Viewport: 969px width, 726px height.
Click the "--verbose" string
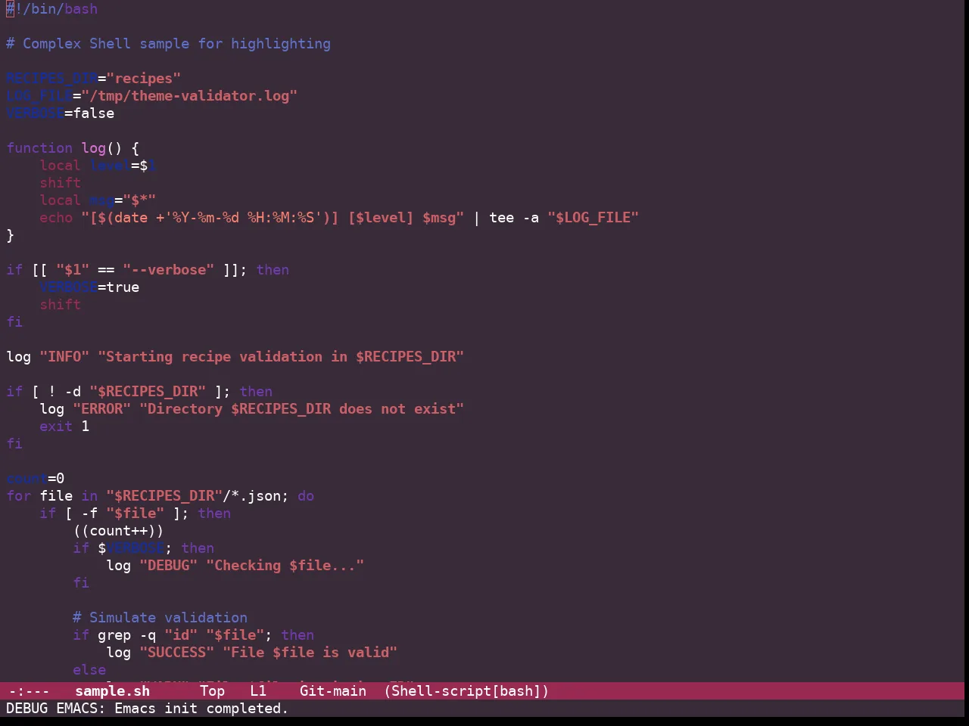(x=169, y=270)
